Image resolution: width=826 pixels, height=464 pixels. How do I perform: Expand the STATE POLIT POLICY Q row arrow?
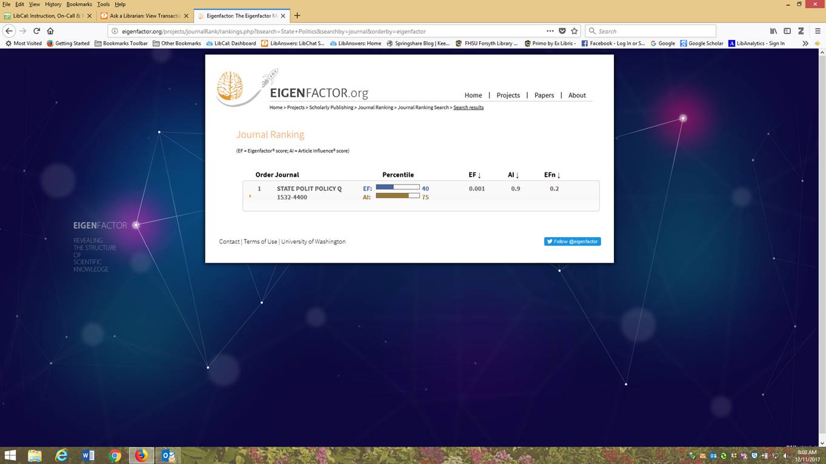point(250,196)
